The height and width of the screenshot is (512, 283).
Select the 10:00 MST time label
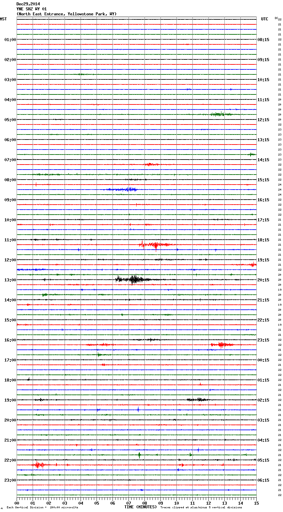tap(10, 220)
